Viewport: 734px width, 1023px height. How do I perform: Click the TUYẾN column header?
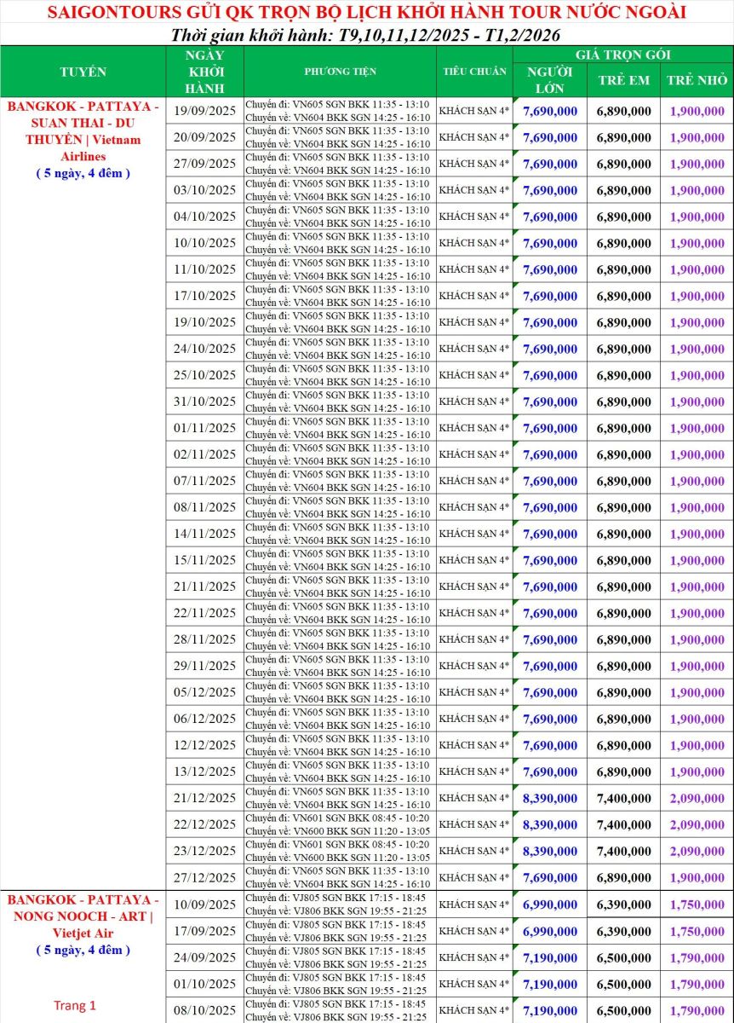83,72
